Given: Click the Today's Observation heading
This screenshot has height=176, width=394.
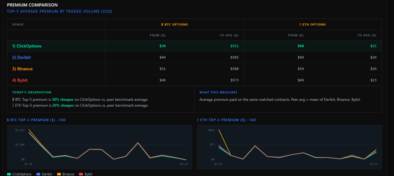Looking at the screenshot, I should coord(32,92).
